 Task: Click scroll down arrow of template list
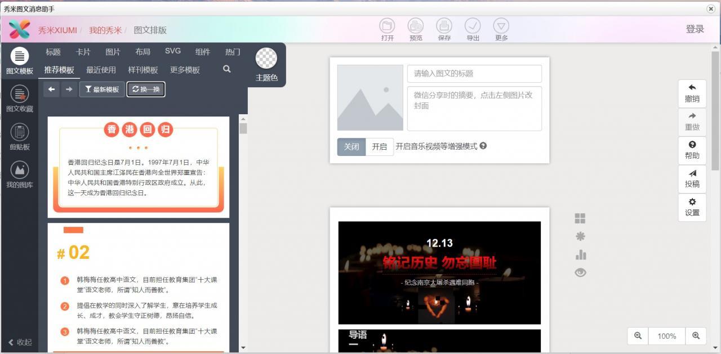pyautogui.click(x=243, y=348)
